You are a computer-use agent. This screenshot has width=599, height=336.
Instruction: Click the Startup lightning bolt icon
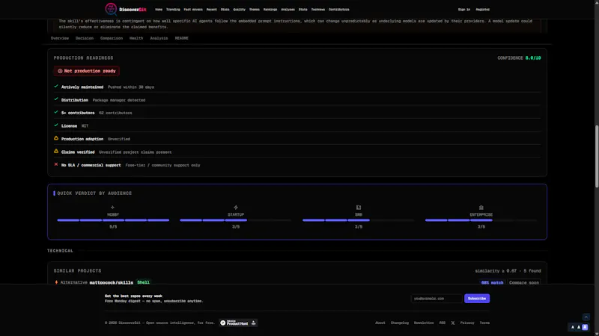(x=236, y=208)
